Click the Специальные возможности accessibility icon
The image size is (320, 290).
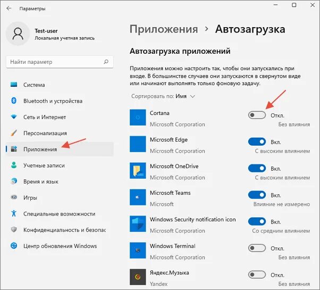[x=14, y=213]
